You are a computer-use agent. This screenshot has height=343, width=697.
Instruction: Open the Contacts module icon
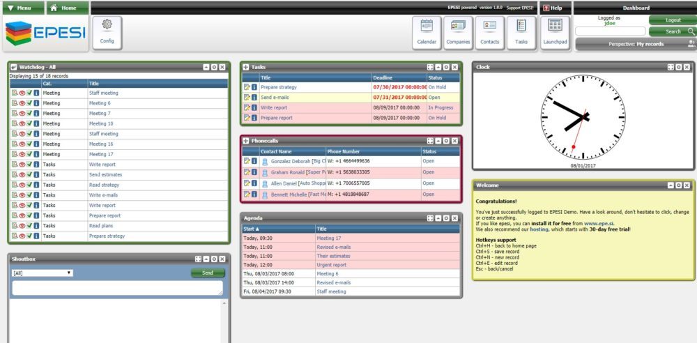(x=489, y=31)
